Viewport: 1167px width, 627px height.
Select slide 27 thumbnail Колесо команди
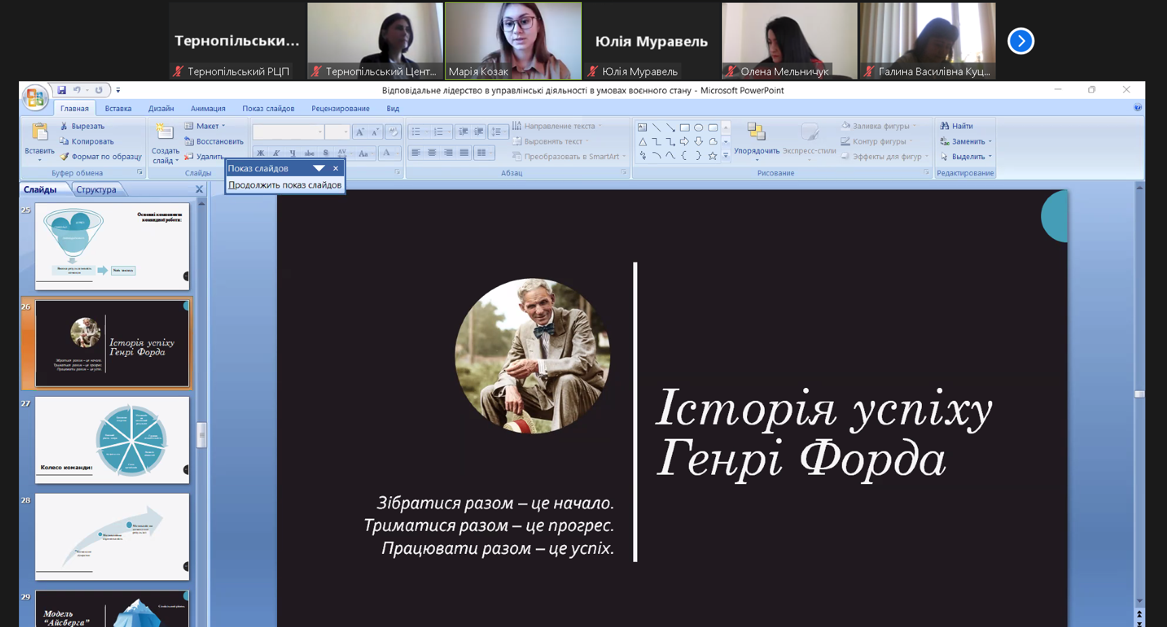112,440
